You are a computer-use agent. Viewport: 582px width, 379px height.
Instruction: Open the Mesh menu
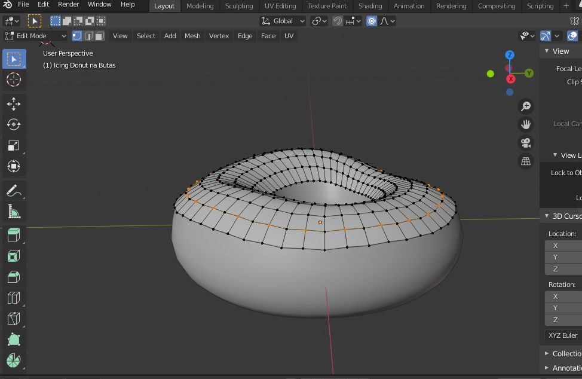pyautogui.click(x=192, y=36)
